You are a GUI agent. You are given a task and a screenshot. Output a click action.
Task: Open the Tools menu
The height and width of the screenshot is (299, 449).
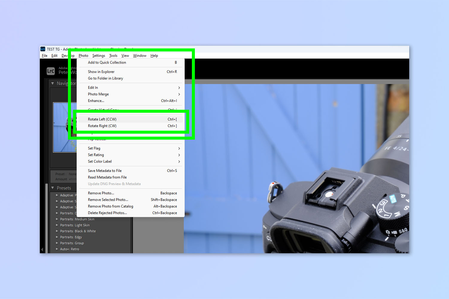(113, 56)
